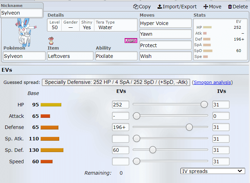Click the Sp. Def. EV slider handle
The image size is (250, 183).
pos(153,150)
